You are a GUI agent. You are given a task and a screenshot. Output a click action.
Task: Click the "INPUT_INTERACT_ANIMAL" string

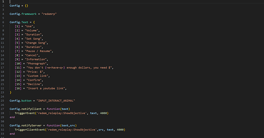[56, 101]
